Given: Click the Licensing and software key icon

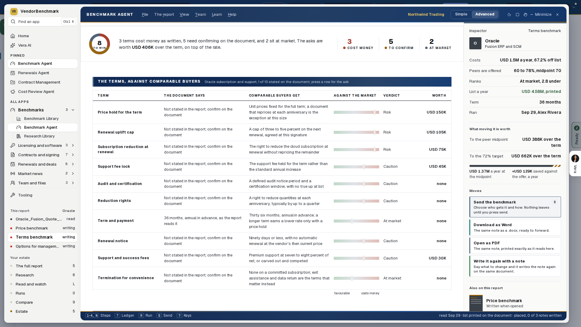Looking at the screenshot, I should (13, 146).
